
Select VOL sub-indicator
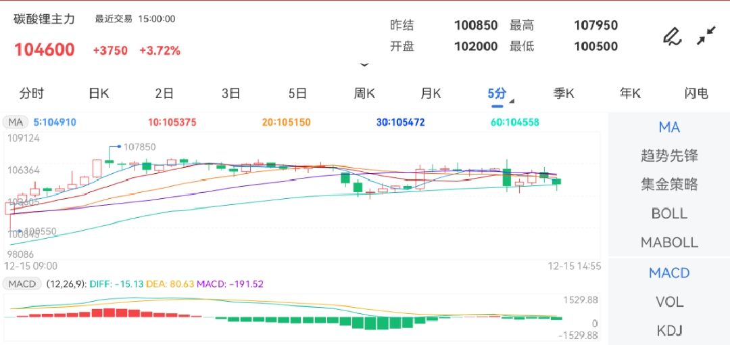(669, 302)
